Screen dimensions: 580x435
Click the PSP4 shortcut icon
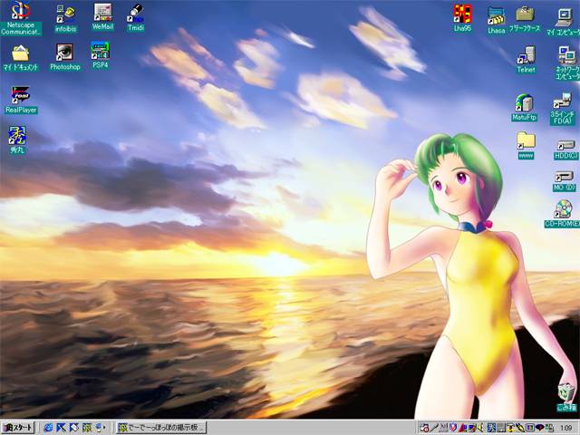100,52
